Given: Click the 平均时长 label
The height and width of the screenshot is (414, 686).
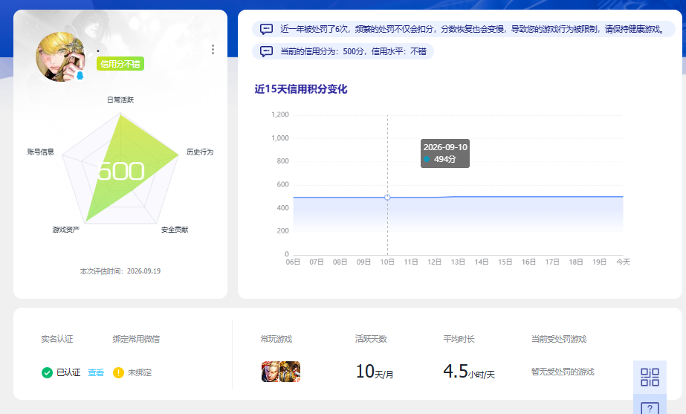Looking at the screenshot, I should click(x=459, y=339).
